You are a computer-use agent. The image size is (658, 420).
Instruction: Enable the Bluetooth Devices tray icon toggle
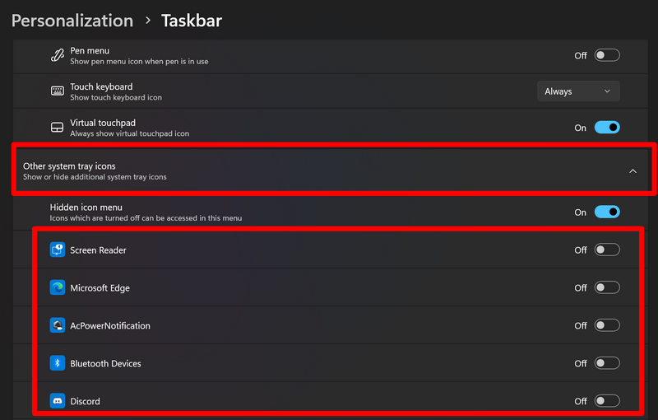pos(607,363)
